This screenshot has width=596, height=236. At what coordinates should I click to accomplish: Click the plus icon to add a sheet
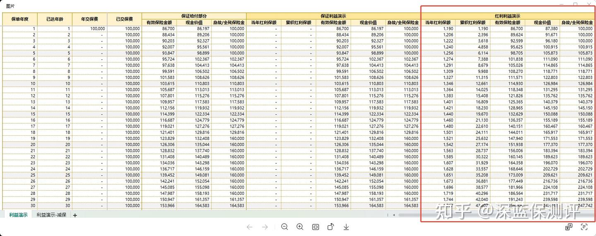click(75, 215)
